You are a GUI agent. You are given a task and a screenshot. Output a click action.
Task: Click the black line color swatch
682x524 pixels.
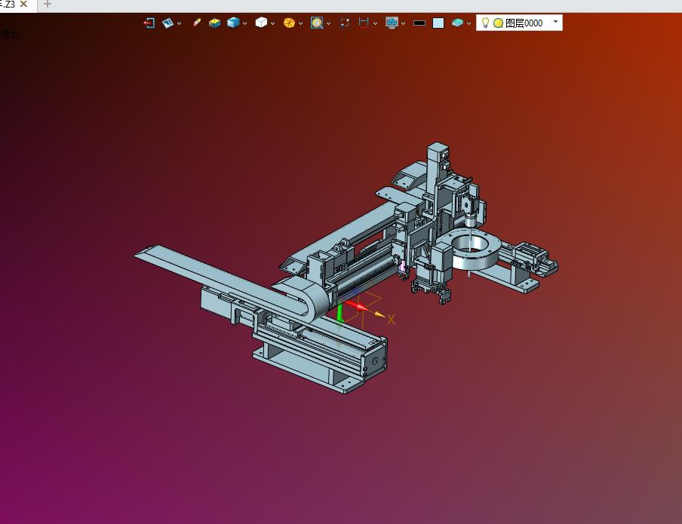point(419,23)
